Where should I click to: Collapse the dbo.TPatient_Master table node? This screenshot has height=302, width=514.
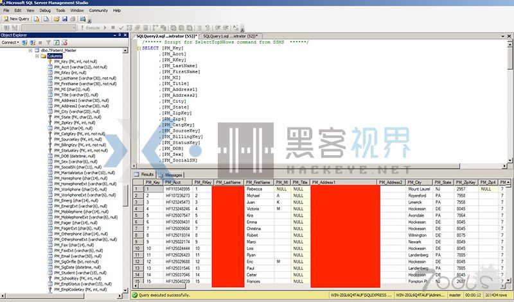(30, 50)
